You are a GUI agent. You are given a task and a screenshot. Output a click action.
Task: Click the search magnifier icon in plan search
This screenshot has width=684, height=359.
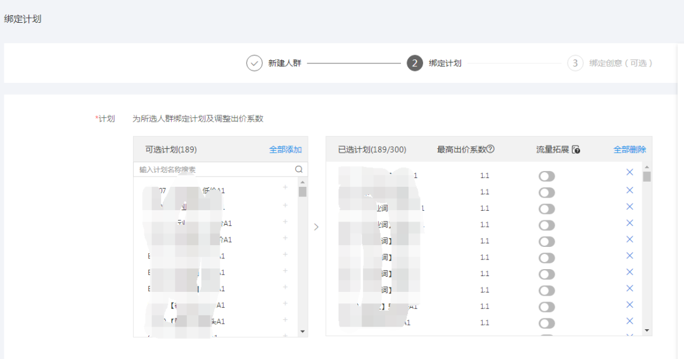(299, 170)
